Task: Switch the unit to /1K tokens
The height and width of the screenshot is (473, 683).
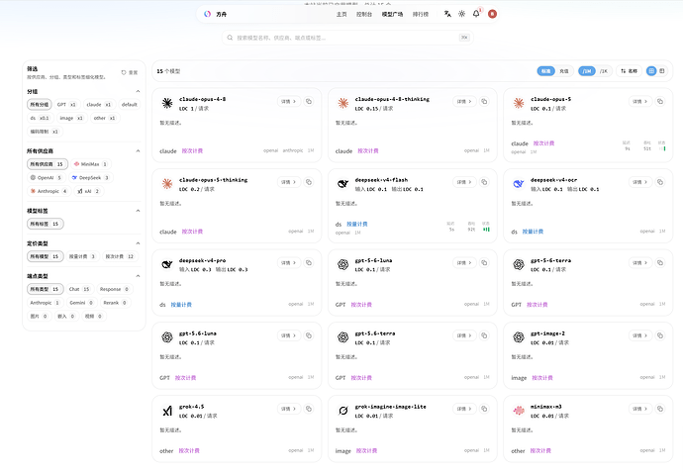Action: (x=603, y=71)
